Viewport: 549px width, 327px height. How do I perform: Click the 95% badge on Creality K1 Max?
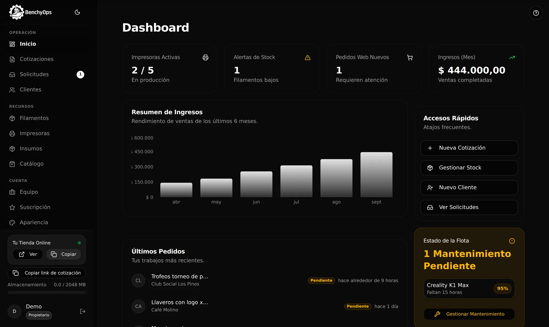point(503,289)
